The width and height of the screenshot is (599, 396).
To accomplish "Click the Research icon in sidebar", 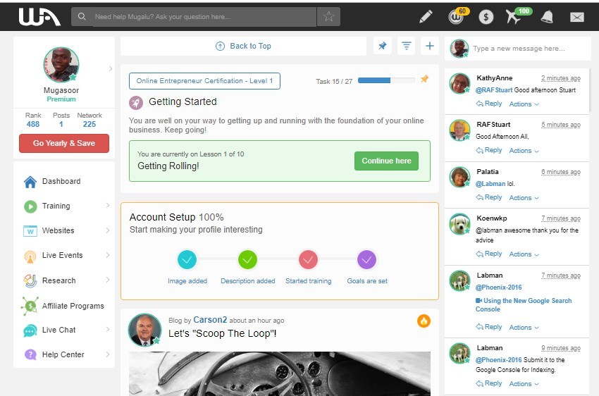I will [30, 280].
